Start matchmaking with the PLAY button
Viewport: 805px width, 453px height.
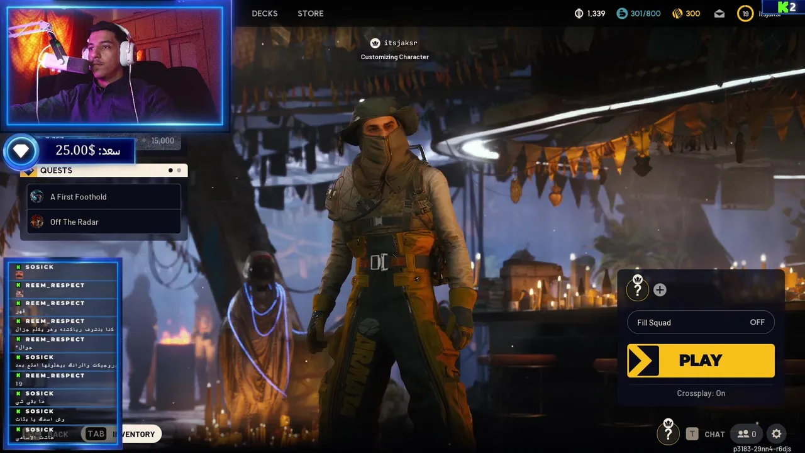701,361
